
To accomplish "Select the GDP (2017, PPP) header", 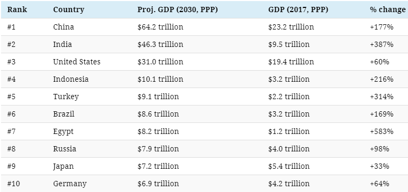I will tap(298, 10).
